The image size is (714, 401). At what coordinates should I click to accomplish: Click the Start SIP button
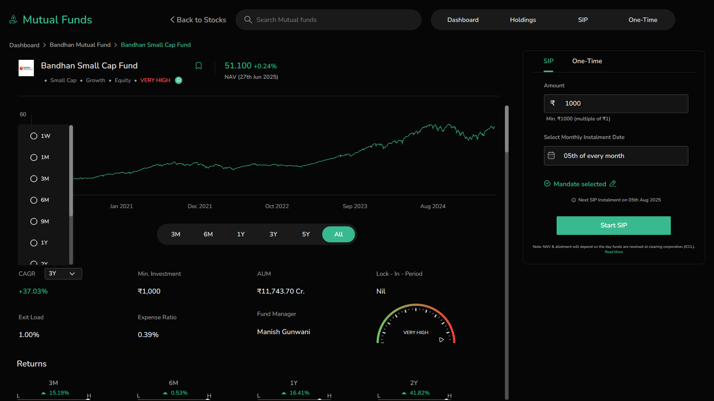[614, 225]
